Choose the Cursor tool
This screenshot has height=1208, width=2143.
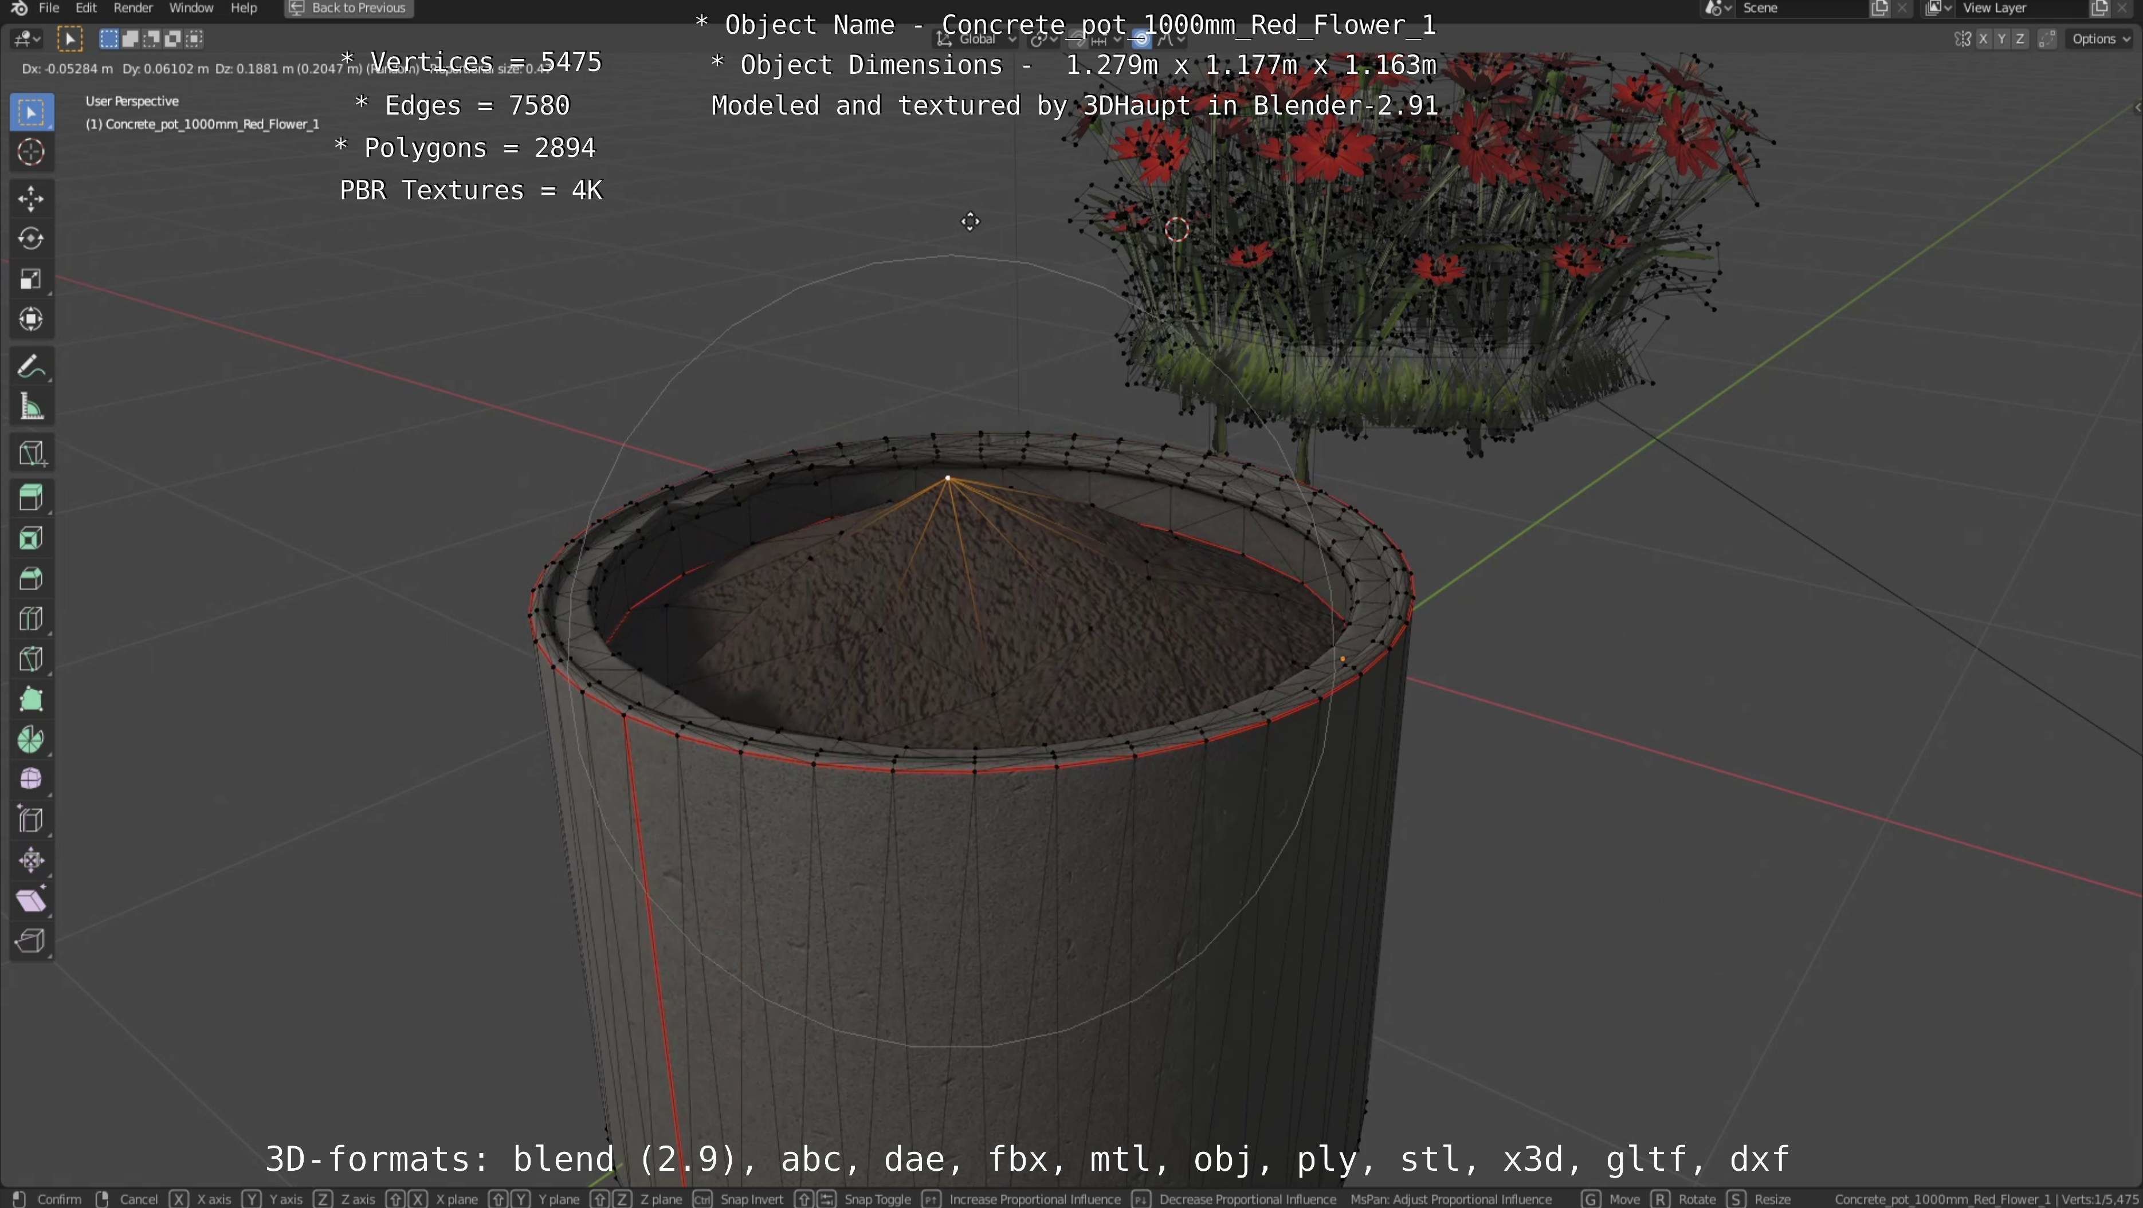pyautogui.click(x=32, y=152)
